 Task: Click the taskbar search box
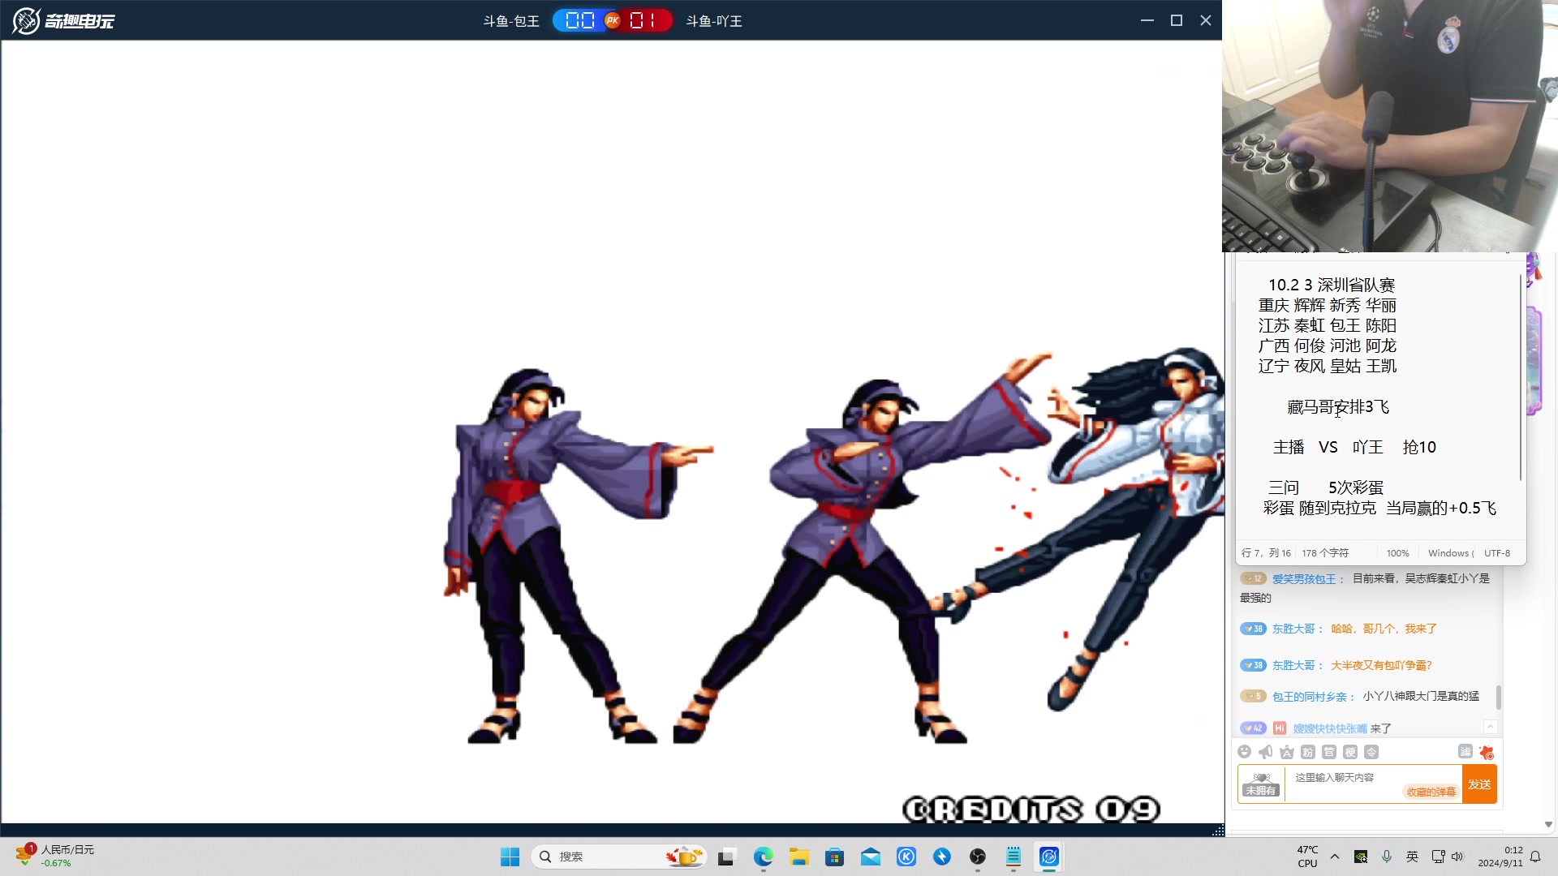(x=618, y=857)
